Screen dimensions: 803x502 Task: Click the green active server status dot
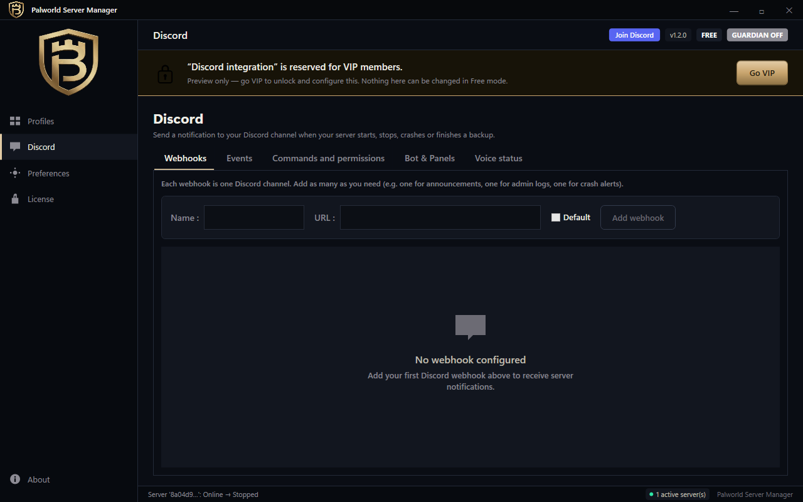point(651,494)
